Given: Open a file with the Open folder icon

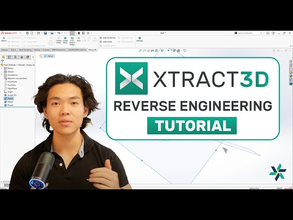Looking at the screenshot, I should [x=38, y=33].
